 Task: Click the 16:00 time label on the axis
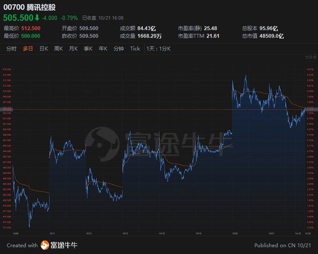coord(308,233)
